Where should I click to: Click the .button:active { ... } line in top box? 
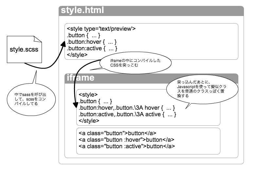(92, 48)
